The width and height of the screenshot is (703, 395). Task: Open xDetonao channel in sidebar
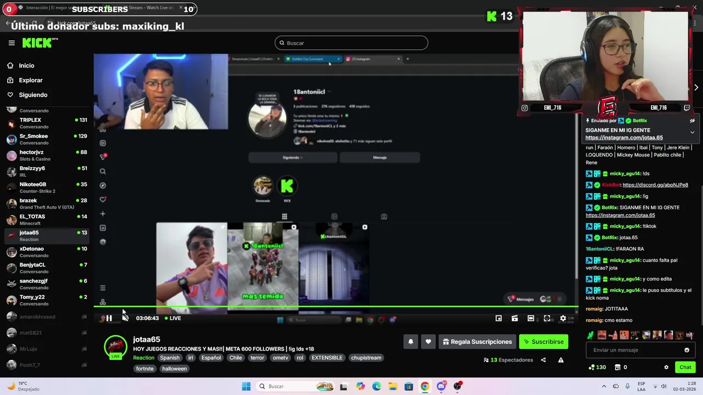coord(47,252)
